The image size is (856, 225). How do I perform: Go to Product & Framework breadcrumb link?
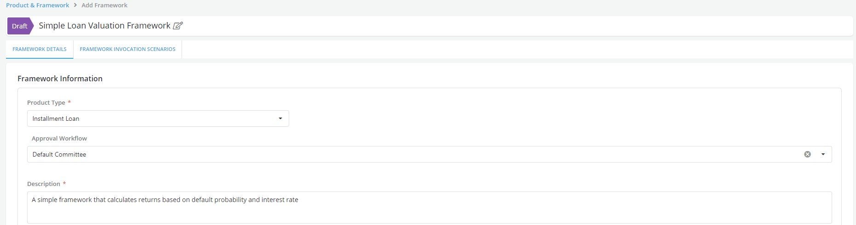[38, 5]
